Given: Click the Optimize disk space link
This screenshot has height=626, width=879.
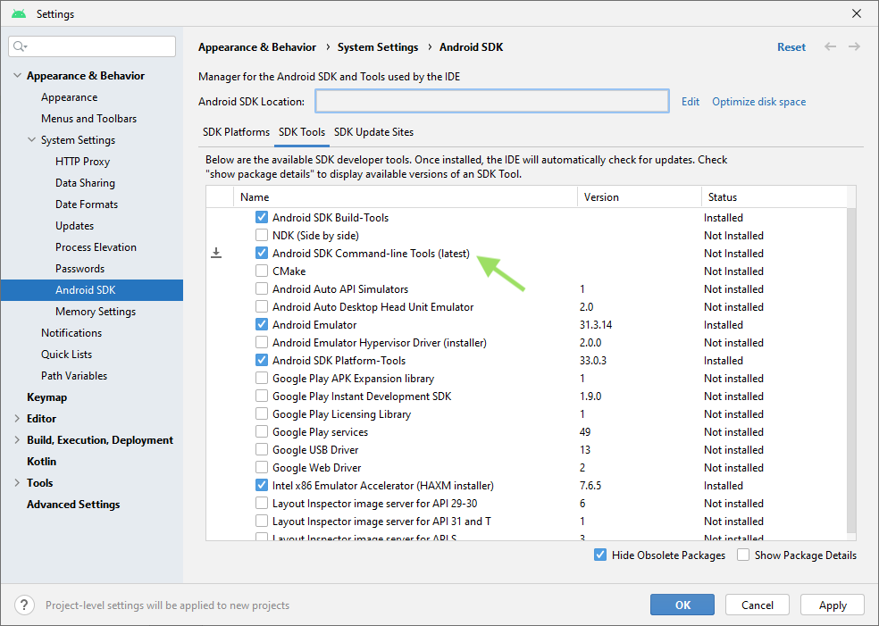Looking at the screenshot, I should click(758, 101).
